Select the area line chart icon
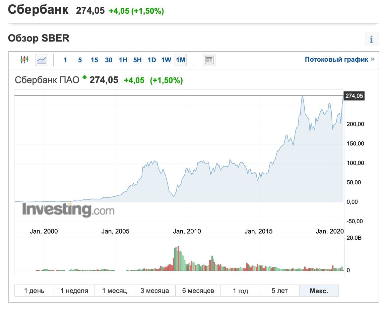 click(x=41, y=60)
